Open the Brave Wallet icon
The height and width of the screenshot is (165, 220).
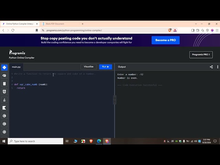coord(198,30)
